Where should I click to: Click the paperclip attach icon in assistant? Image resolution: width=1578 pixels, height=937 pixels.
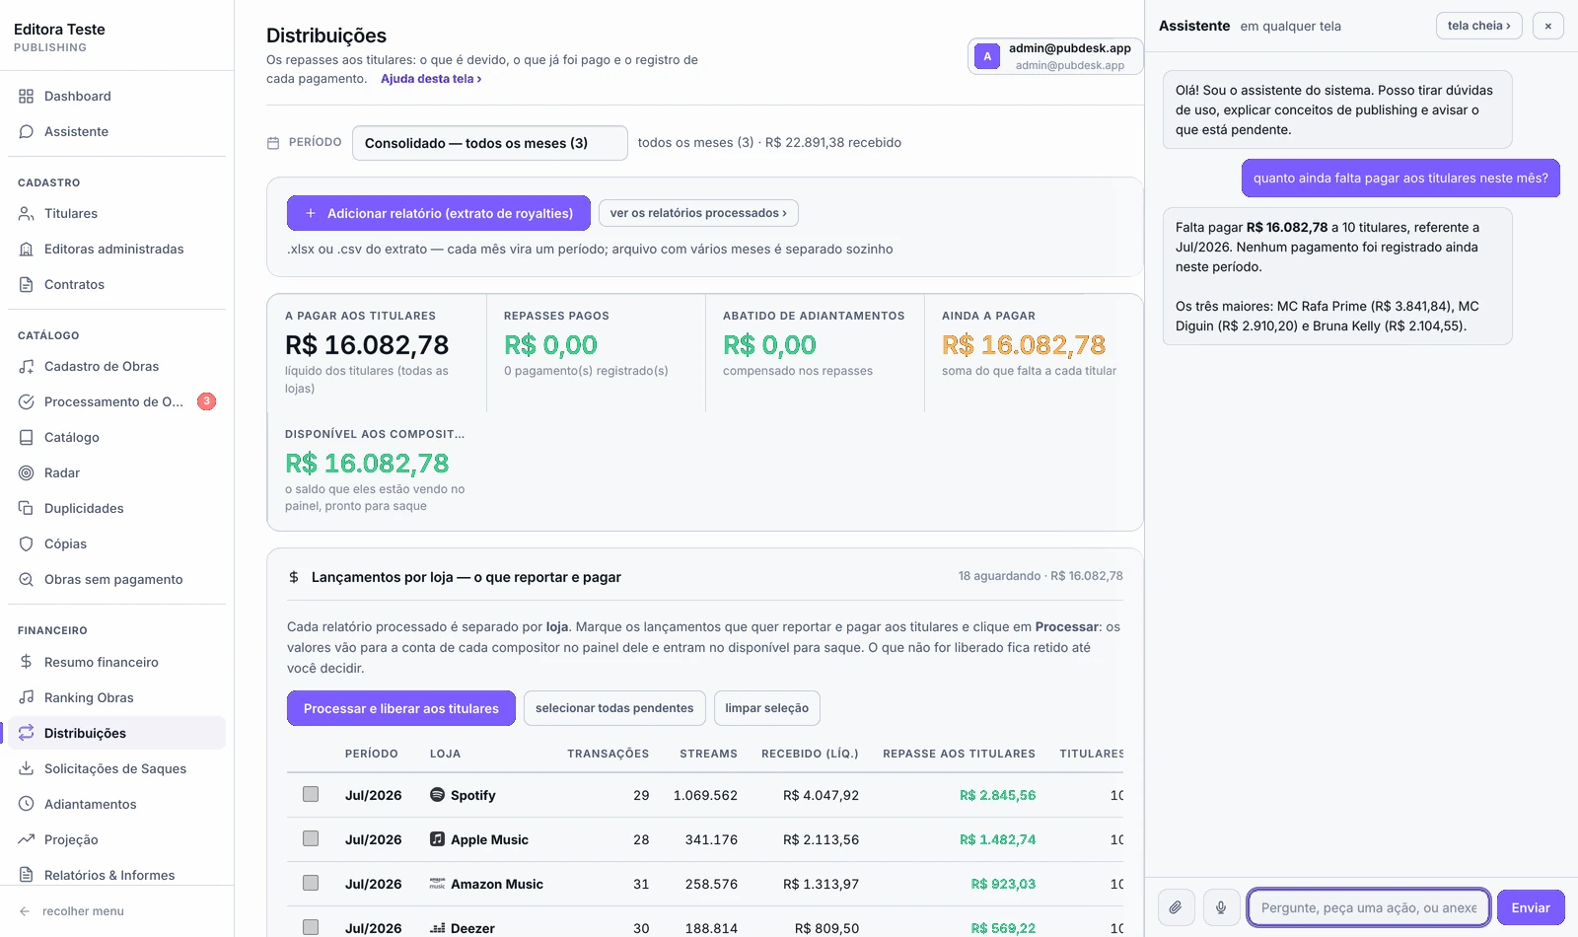(1176, 907)
